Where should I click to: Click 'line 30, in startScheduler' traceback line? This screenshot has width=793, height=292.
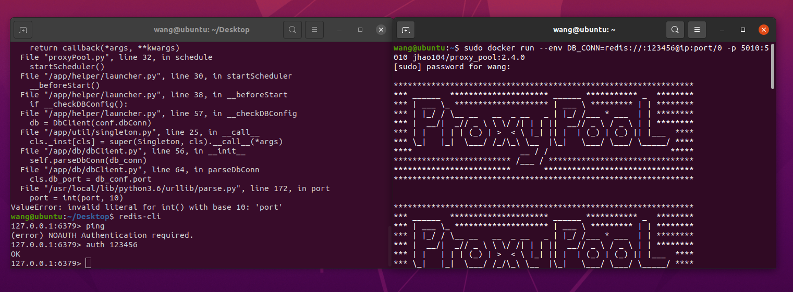(x=156, y=76)
